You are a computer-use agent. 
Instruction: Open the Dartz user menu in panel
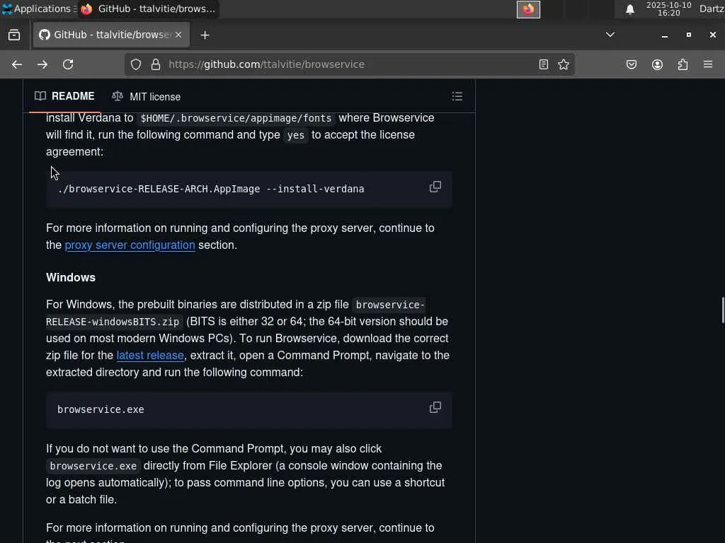712,8
